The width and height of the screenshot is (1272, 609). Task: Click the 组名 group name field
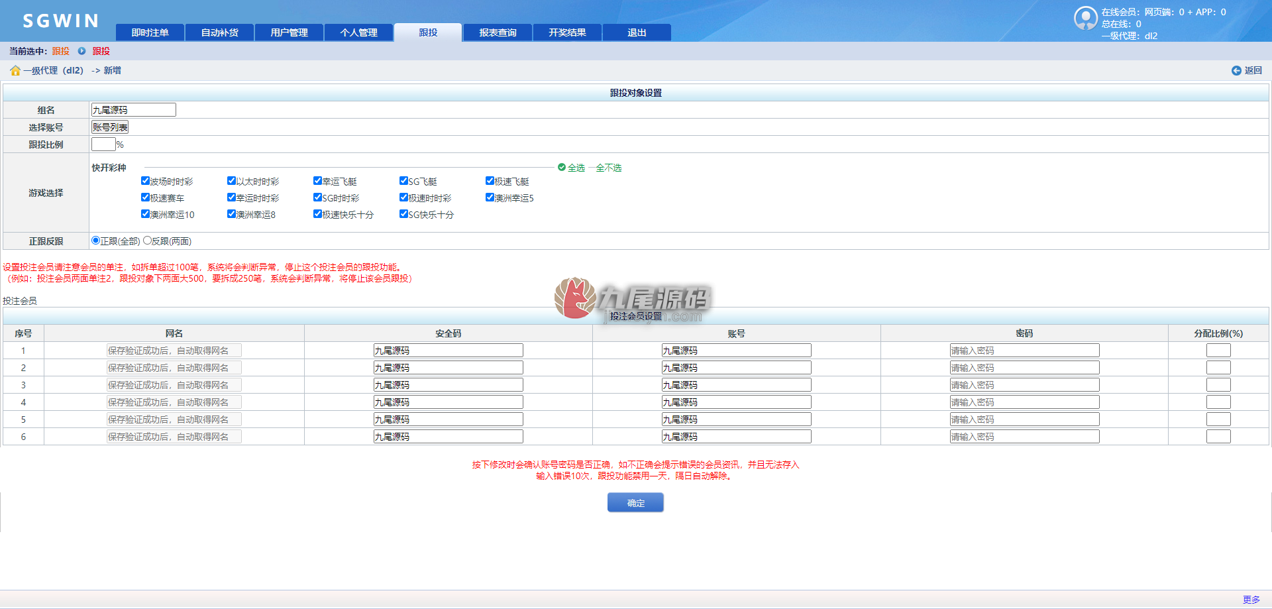pos(133,110)
